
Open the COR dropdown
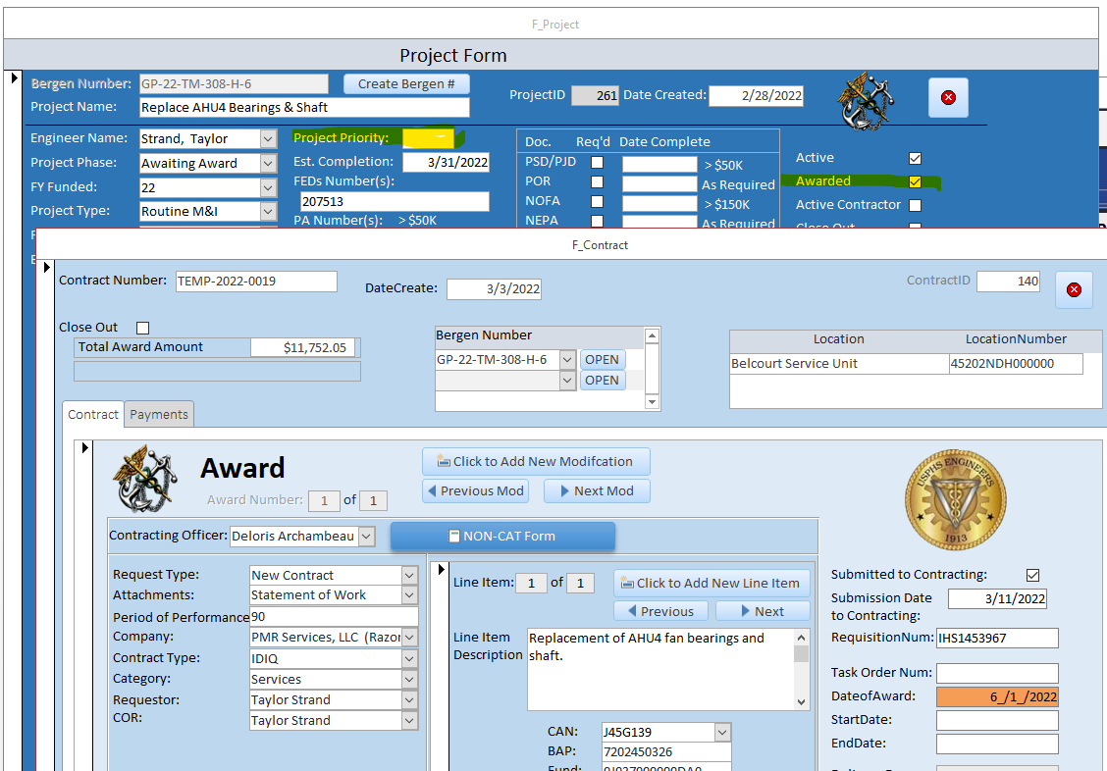click(x=409, y=720)
